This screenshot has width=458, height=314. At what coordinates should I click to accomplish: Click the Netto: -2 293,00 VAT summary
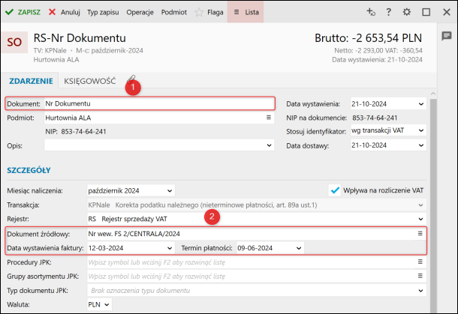coord(378,50)
